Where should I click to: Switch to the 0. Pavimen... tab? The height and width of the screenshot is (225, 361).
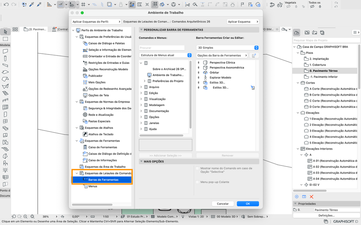tap(35, 29)
